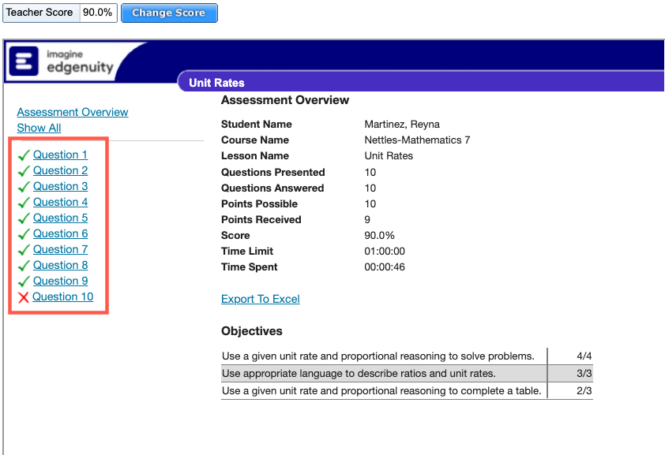Click the green checkmark beside Question 9
Viewport: 665px width, 455px height.
(24, 282)
